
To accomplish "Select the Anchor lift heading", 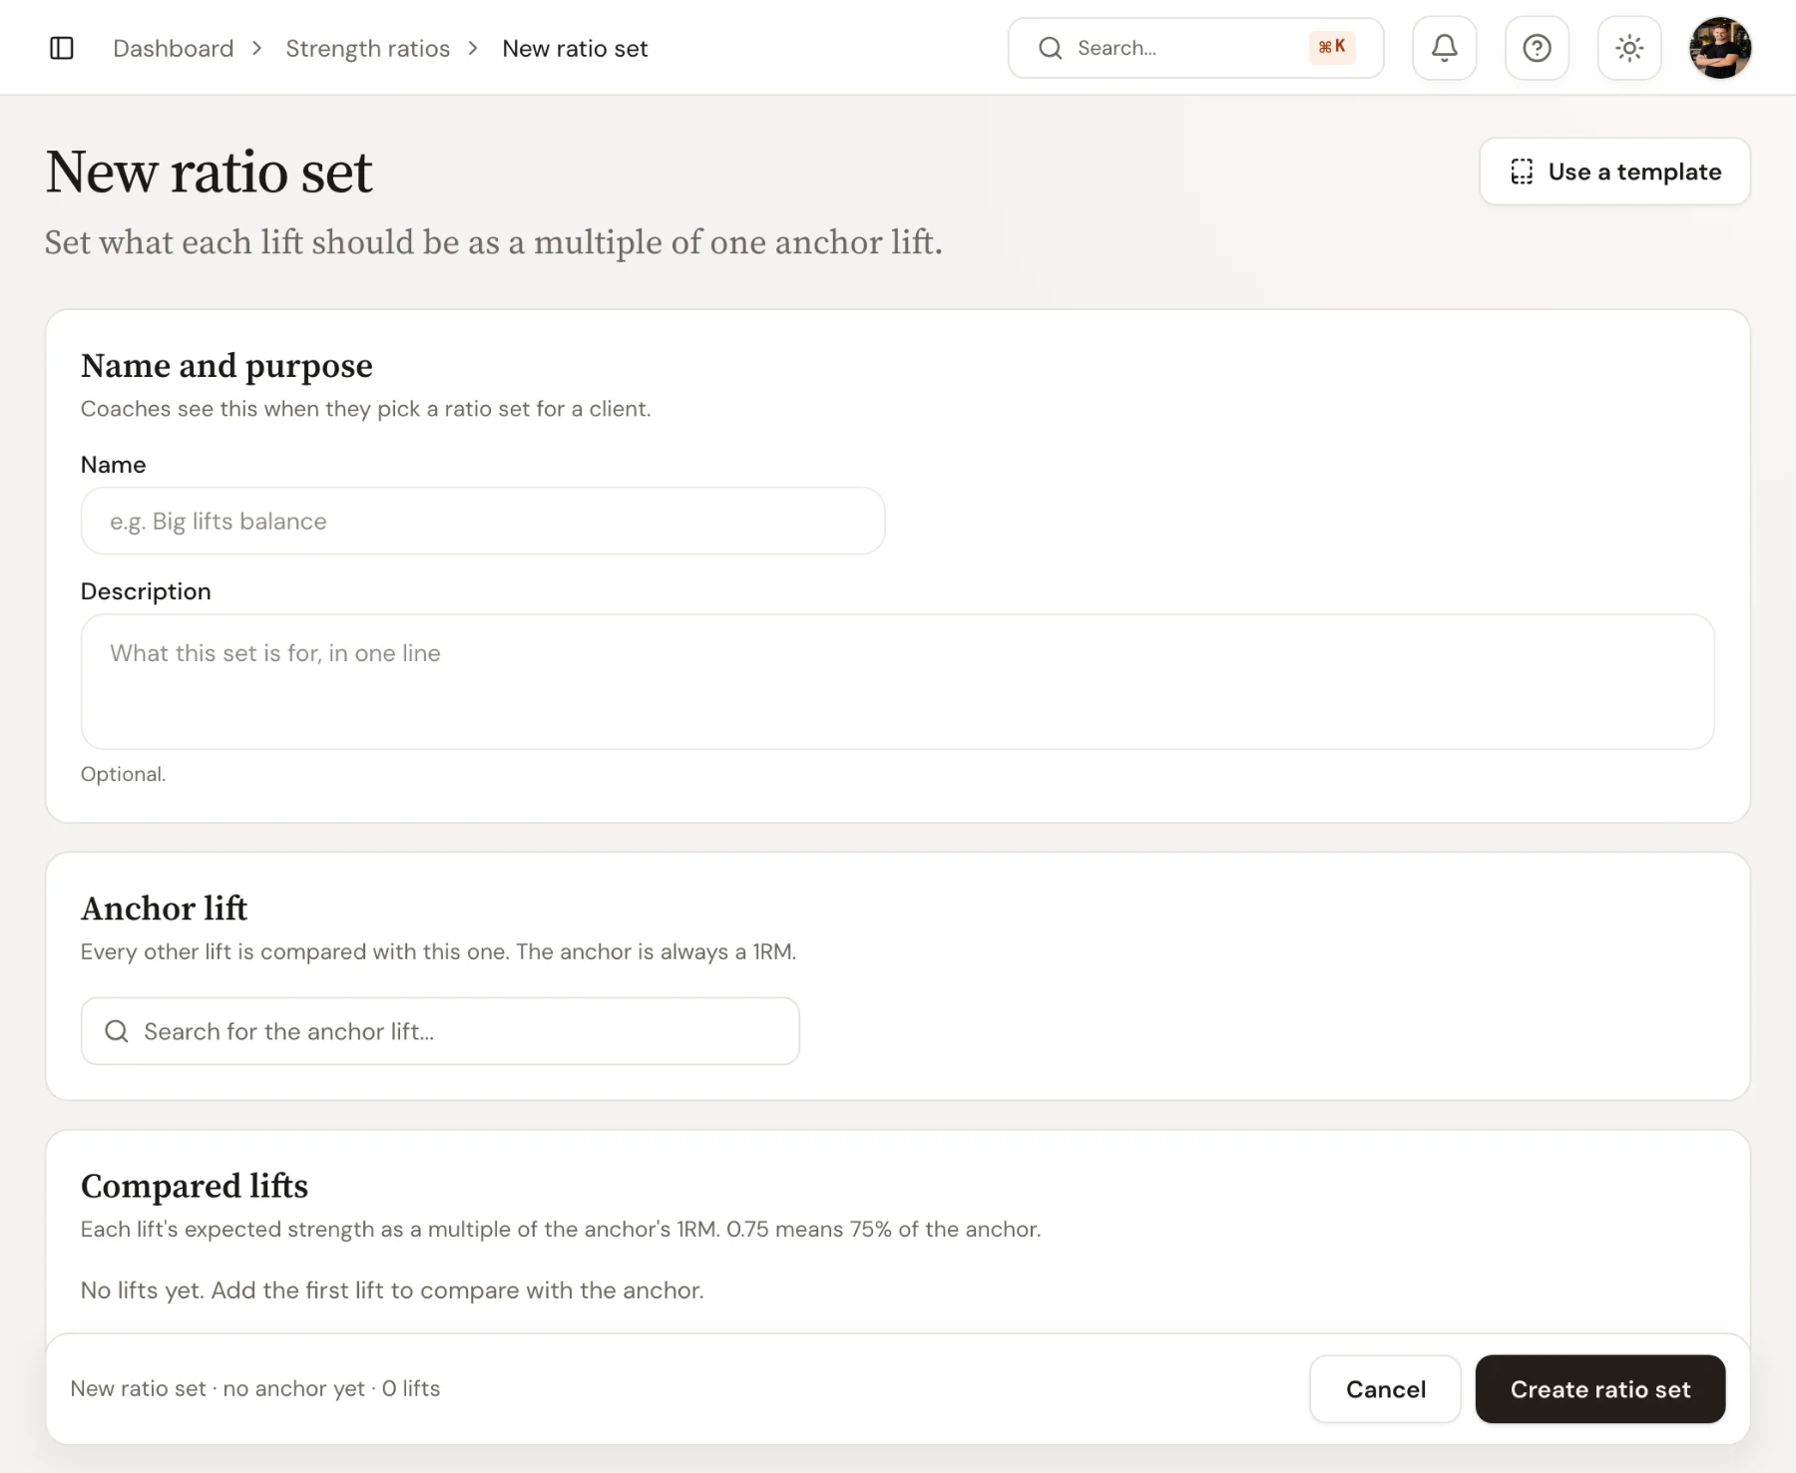I will click(164, 909).
